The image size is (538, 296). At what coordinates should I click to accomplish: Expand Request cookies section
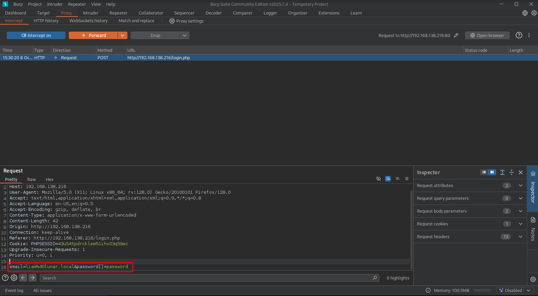coord(520,224)
